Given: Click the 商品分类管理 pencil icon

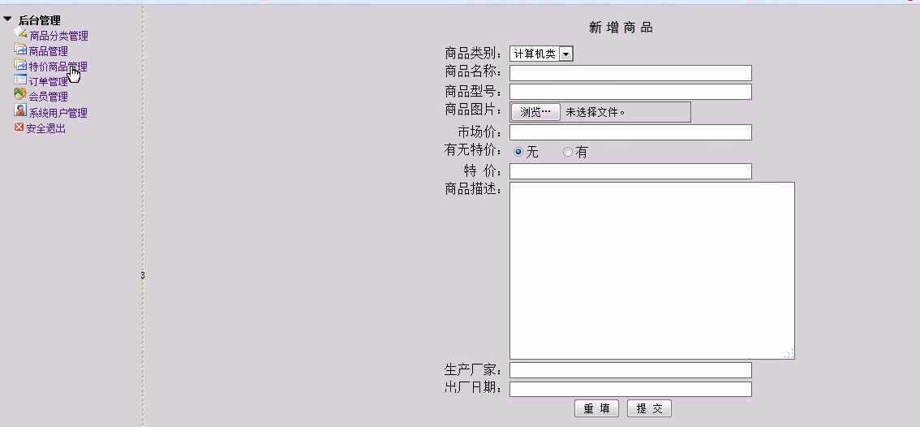Looking at the screenshot, I should 20,33.
